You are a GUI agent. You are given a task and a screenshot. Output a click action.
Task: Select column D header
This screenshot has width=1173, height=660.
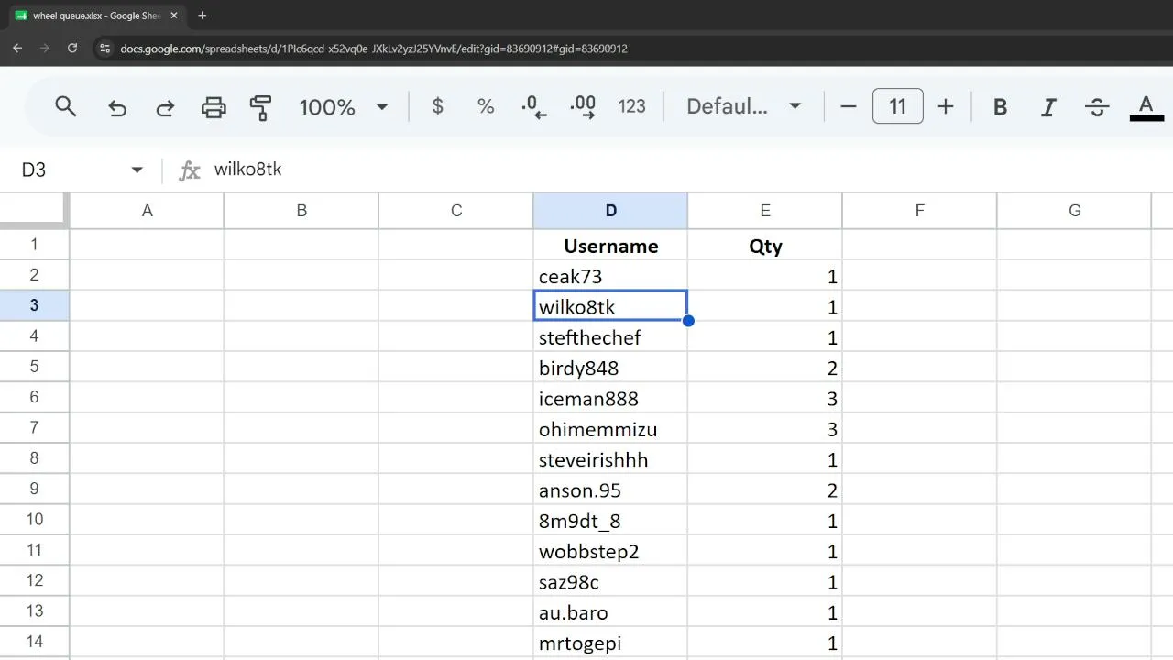click(x=610, y=211)
